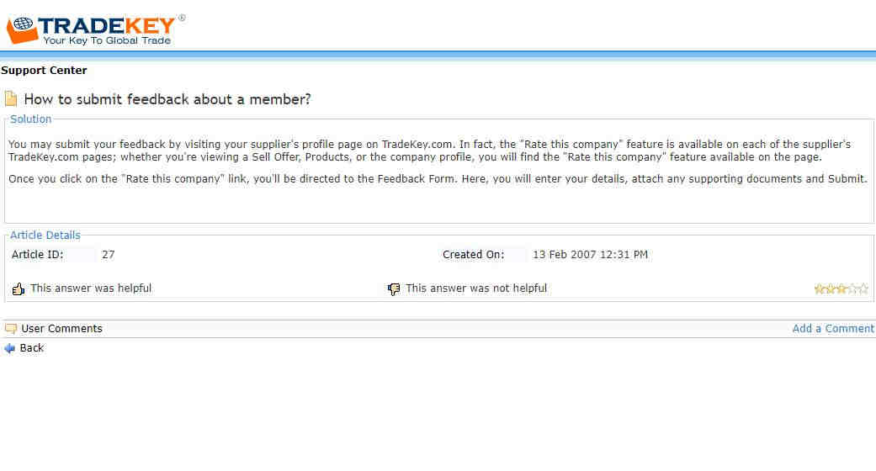This screenshot has height=471, width=876.
Task: Click the User Comments section header
Action: (x=62, y=329)
